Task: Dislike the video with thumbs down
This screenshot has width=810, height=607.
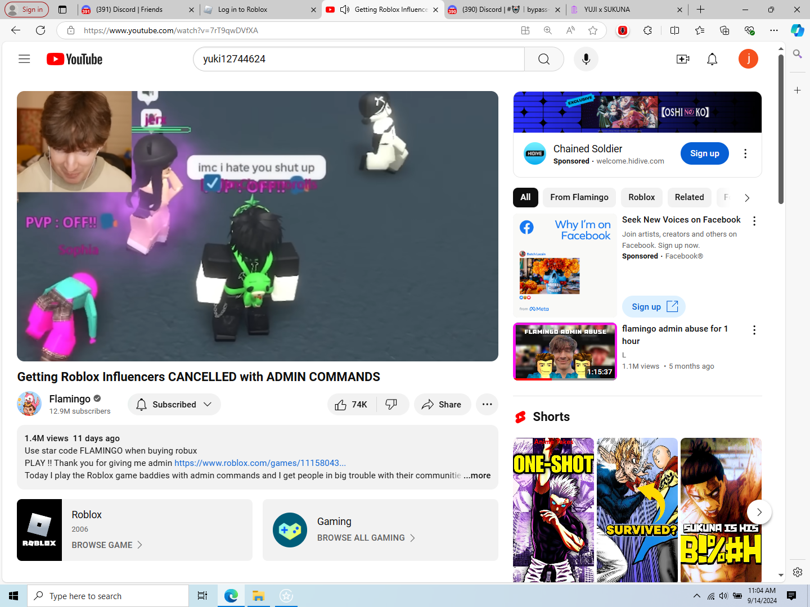Action: tap(391, 405)
